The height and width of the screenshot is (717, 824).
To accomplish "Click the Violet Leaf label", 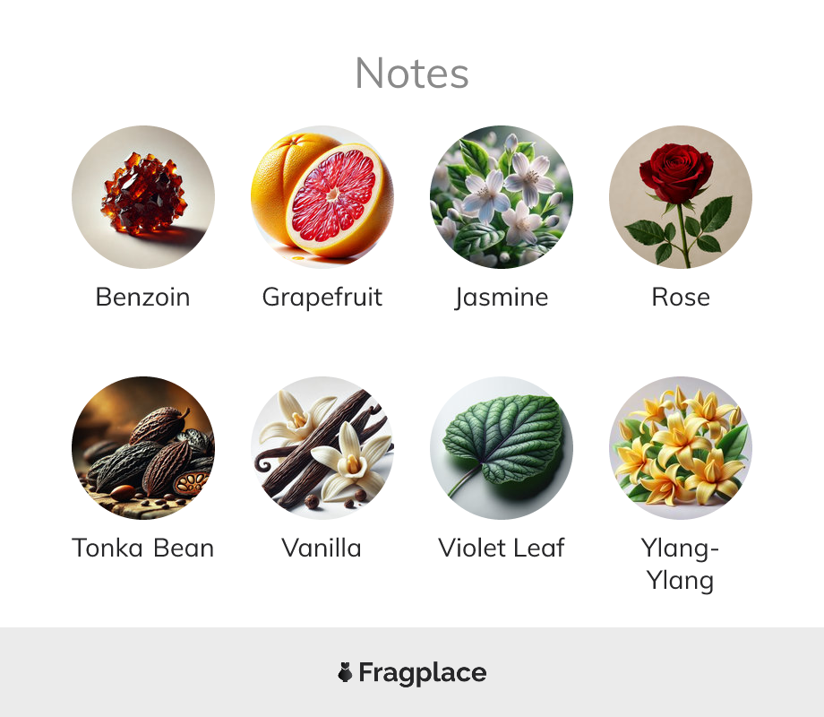I will click(x=502, y=549).
